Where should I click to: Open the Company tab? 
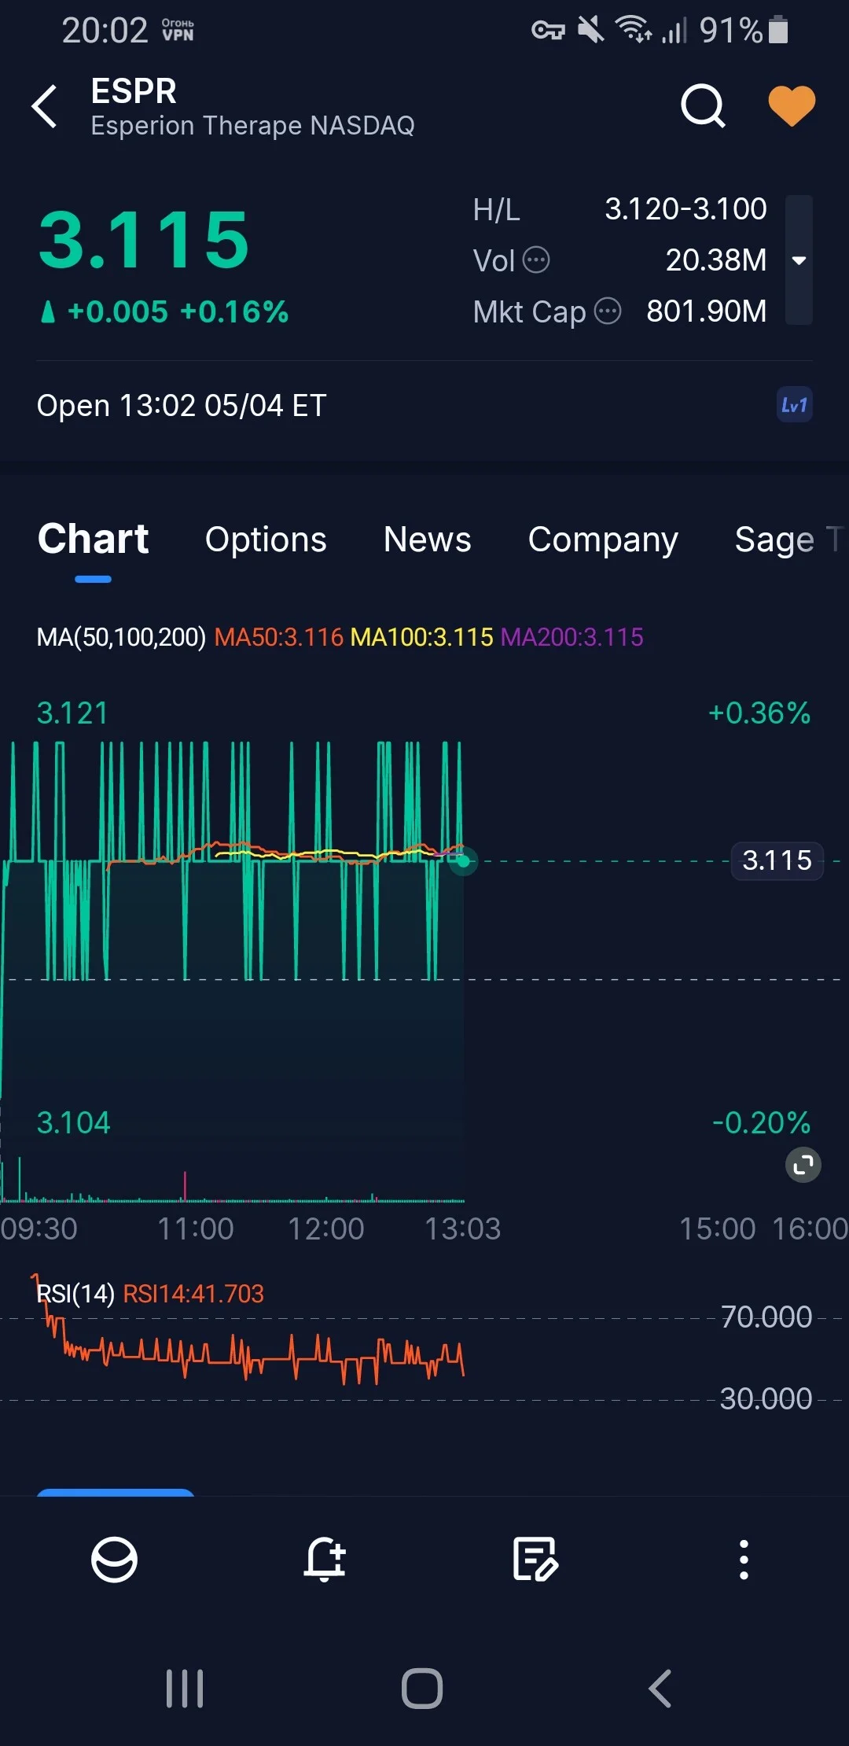click(x=603, y=540)
